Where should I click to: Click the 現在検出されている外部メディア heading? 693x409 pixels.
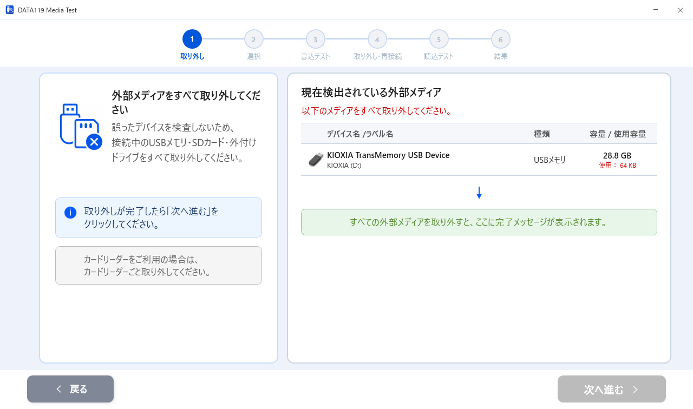[371, 93]
